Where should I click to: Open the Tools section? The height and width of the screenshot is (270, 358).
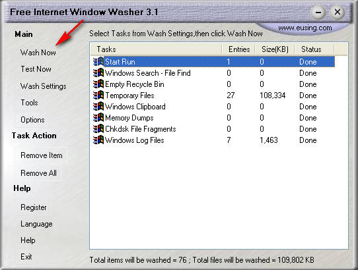(30, 103)
